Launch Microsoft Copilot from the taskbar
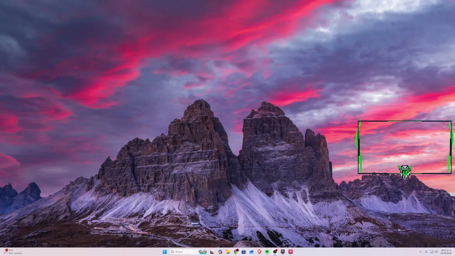 coord(220,252)
